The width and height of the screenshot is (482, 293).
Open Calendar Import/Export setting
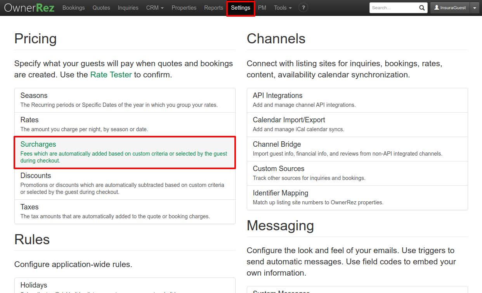coord(357,125)
